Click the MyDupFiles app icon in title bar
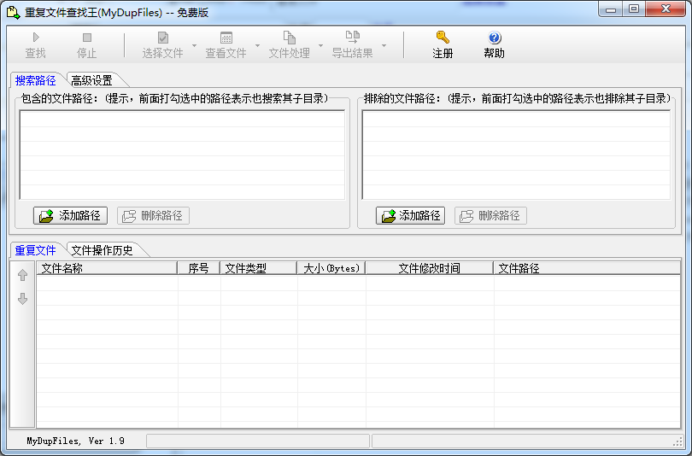 pyautogui.click(x=13, y=12)
